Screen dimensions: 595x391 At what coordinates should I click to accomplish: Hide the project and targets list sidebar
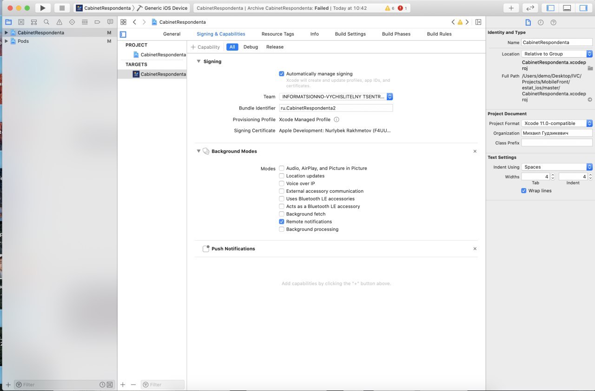pos(123,34)
